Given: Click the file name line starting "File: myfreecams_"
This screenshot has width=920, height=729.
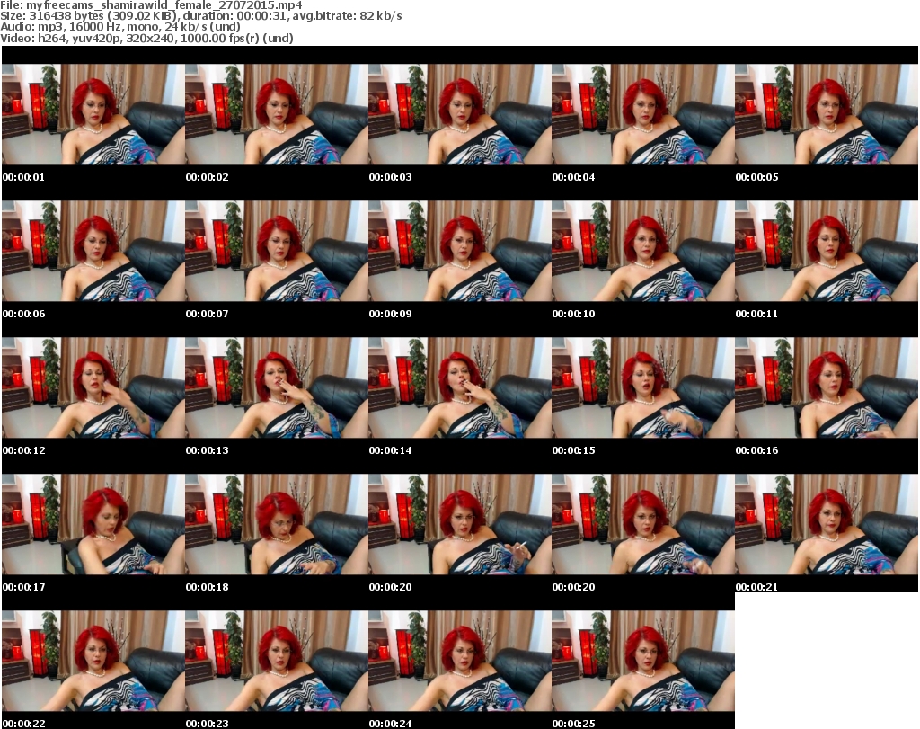Looking at the screenshot, I should [151, 5].
